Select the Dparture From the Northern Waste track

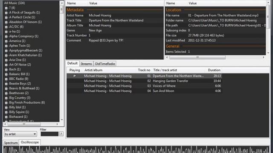(x=144, y=76)
